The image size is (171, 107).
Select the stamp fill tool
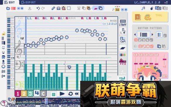pyautogui.click(x=64, y=8)
